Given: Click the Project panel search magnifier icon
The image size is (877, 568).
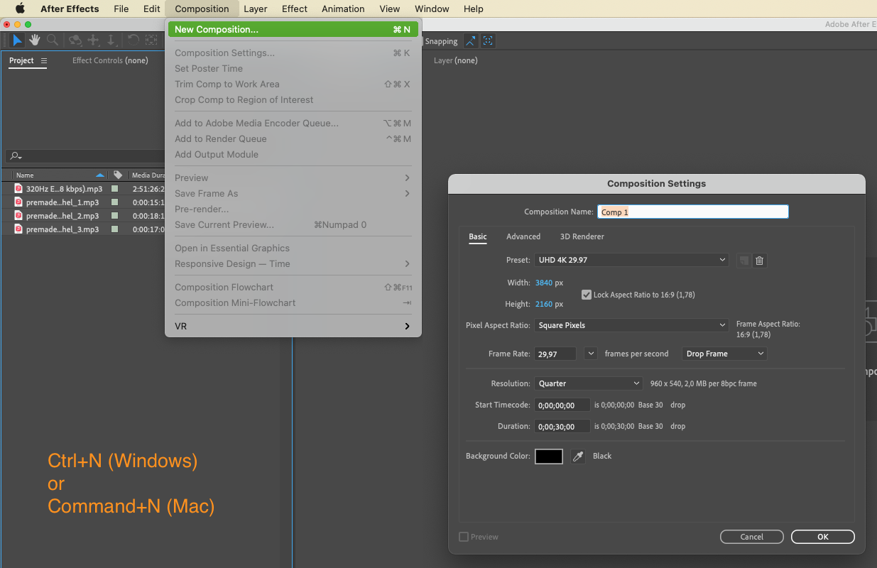Looking at the screenshot, I should [16, 156].
